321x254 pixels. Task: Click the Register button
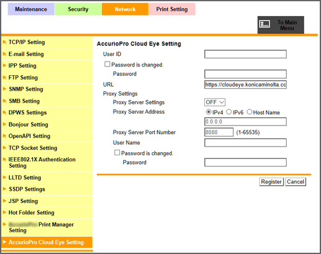tap(271, 182)
